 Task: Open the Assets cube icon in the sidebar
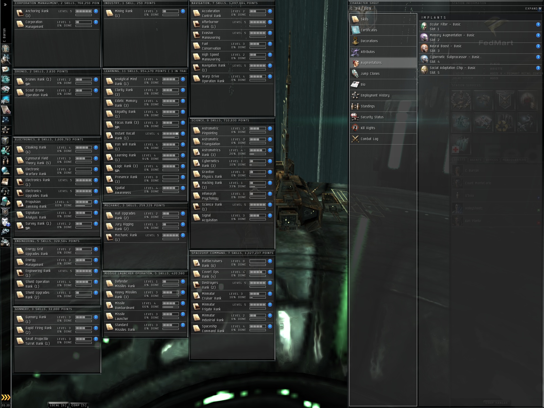tap(5, 140)
